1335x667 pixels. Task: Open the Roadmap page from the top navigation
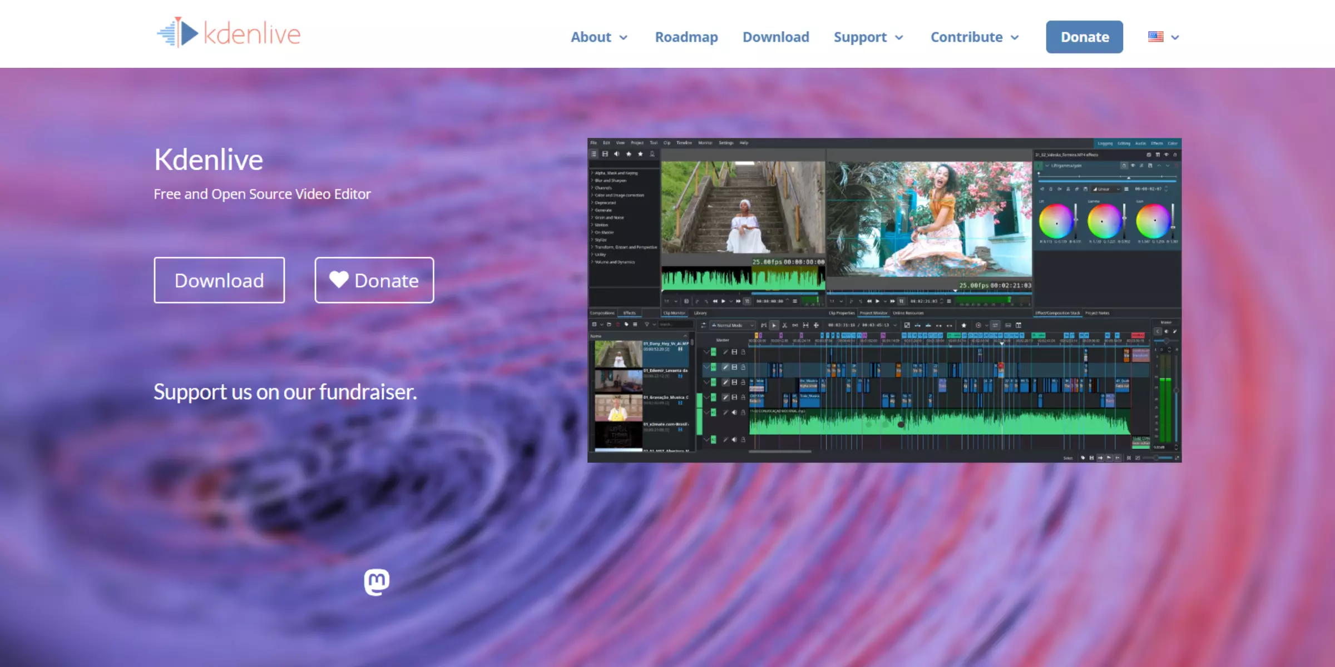coord(686,37)
